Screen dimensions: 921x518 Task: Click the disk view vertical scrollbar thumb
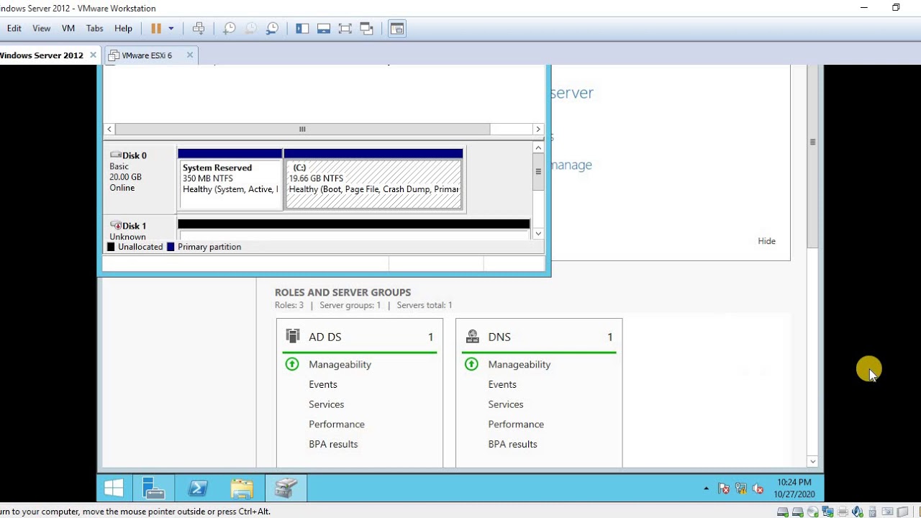(538, 172)
